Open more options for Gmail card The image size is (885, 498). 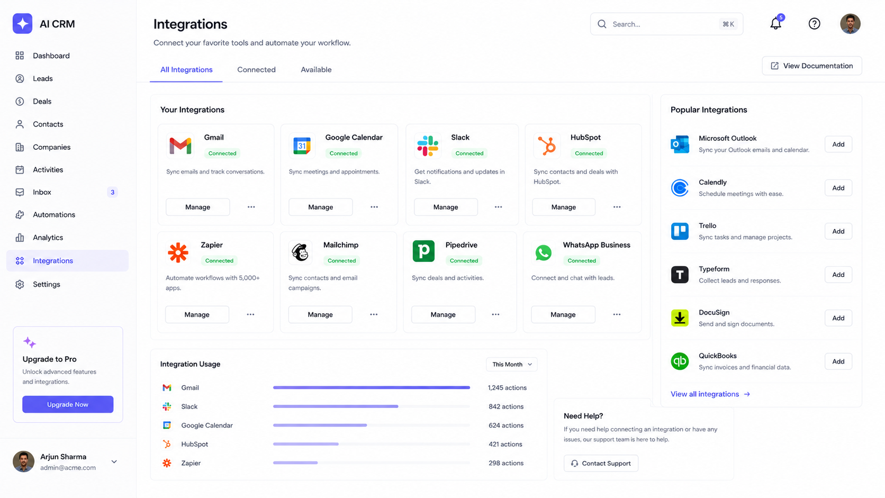coord(251,207)
